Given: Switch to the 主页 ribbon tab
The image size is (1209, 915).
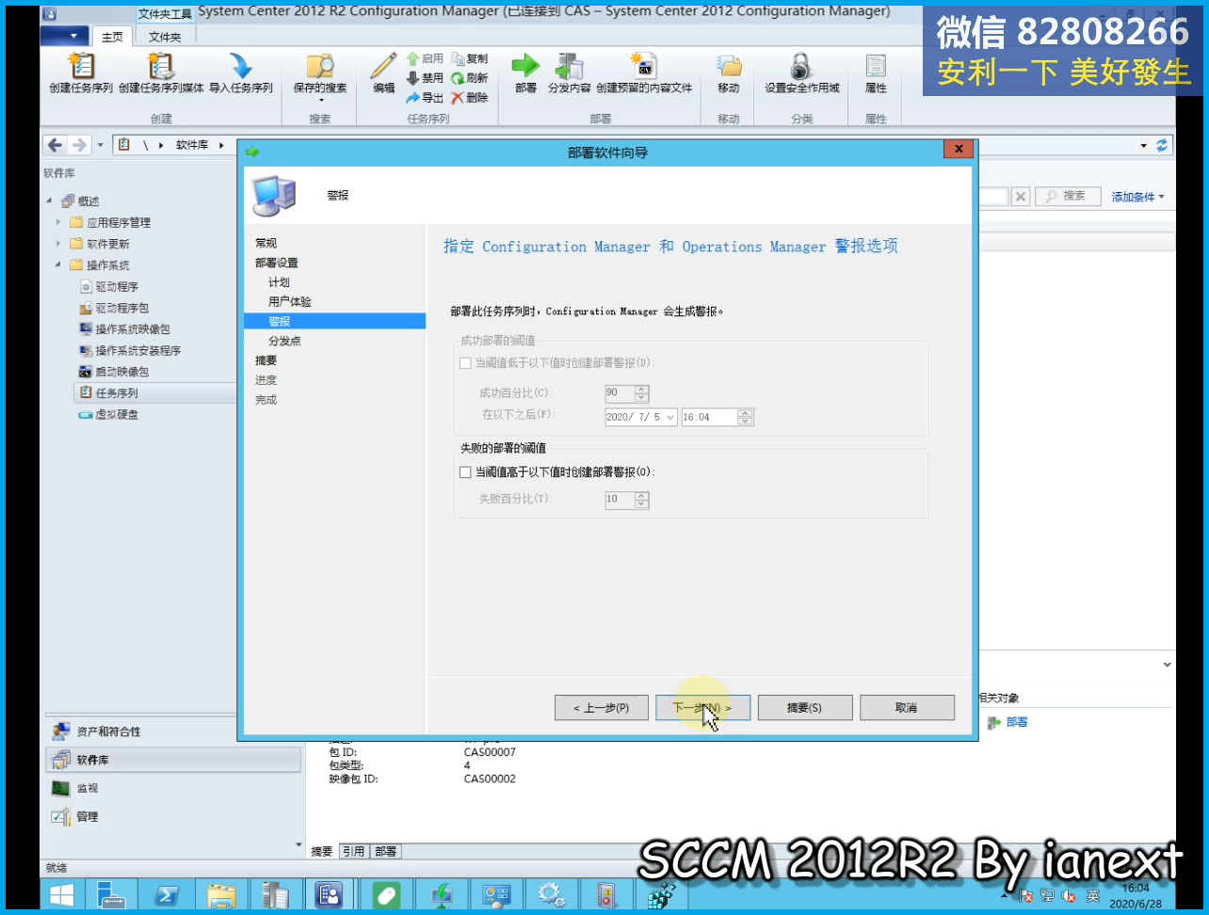Looking at the screenshot, I should pos(112,37).
